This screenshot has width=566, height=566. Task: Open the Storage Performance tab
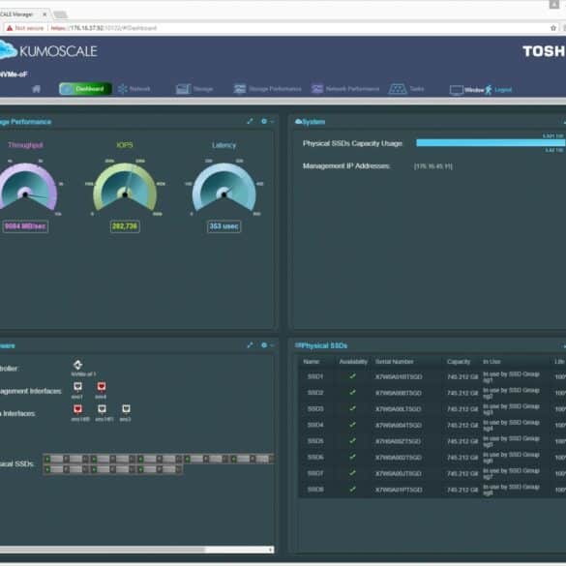pyautogui.click(x=267, y=89)
